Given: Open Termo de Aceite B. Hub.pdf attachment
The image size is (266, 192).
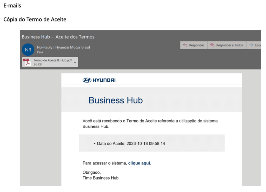Looking at the screenshot, I should pyautogui.click(x=50, y=62).
